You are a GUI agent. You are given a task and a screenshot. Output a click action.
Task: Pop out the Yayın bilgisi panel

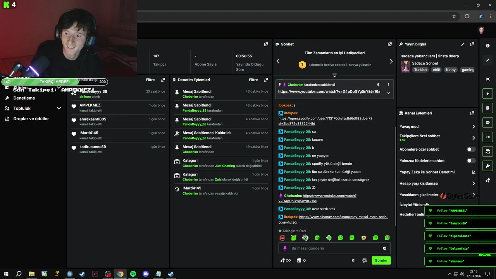pos(472,44)
